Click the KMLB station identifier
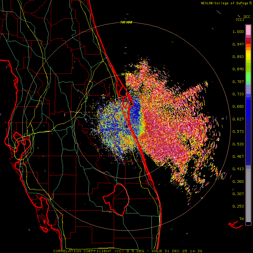 tap(157, 251)
